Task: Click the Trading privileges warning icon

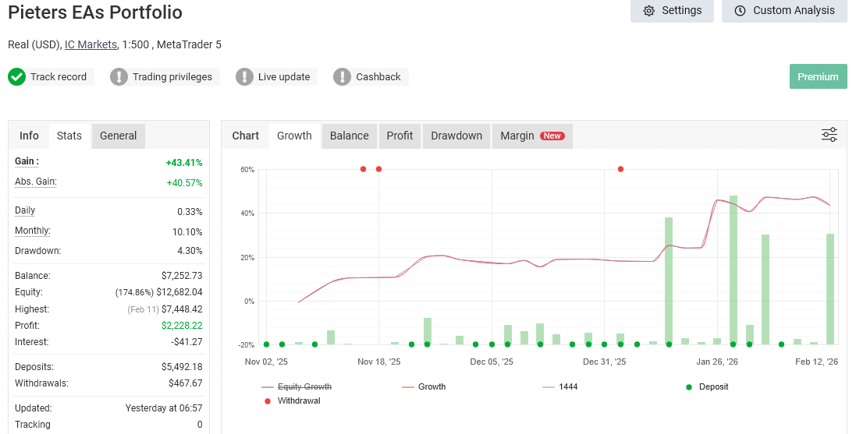Action: click(x=119, y=76)
